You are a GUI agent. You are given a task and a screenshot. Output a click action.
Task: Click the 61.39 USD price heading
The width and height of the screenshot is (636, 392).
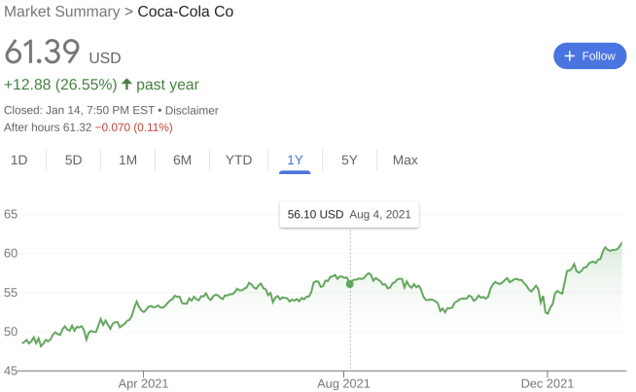pos(62,52)
